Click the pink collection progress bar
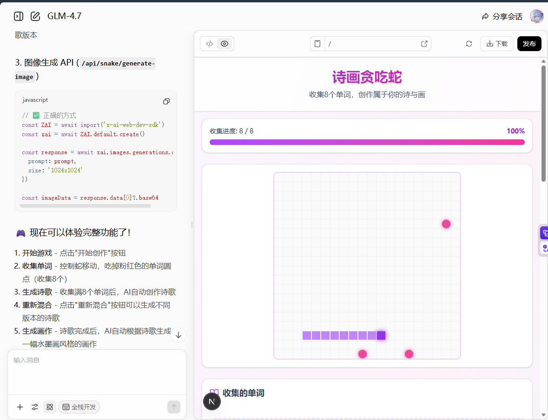This screenshot has width=548, height=420. (367, 142)
